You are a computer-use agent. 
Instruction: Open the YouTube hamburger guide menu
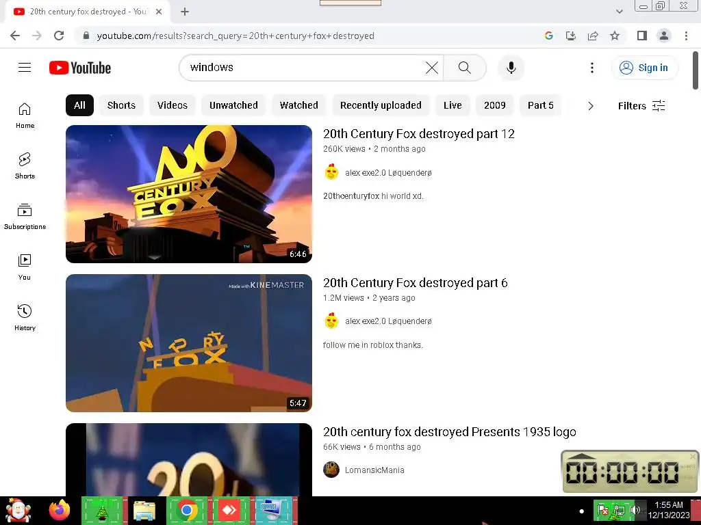tap(25, 68)
